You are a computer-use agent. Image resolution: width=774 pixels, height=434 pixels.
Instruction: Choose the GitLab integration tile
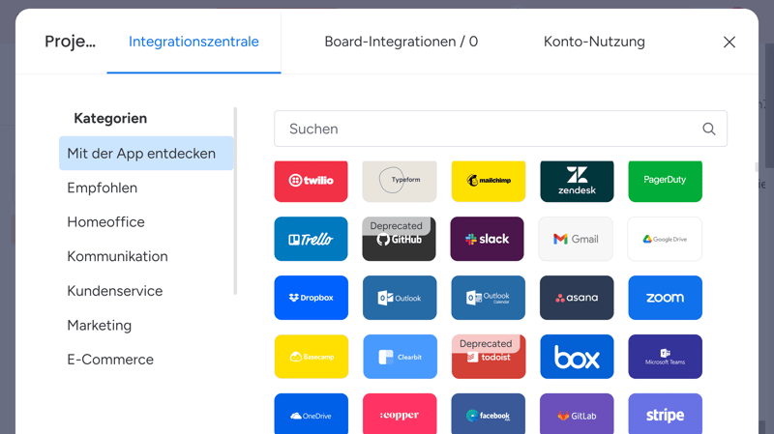pyautogui.click(x=577, y=414)
